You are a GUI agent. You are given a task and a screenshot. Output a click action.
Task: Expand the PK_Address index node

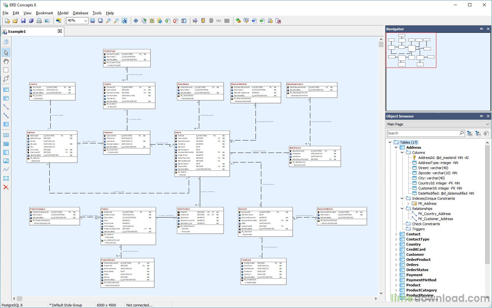coord(408,204)
